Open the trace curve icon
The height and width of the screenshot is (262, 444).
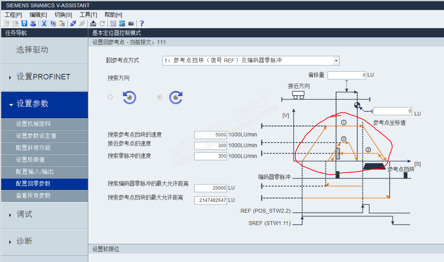122,23
